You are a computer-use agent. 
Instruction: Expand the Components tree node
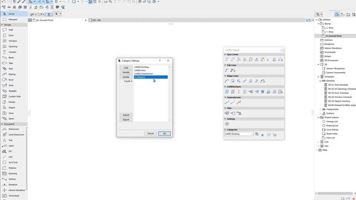point(320,109)
